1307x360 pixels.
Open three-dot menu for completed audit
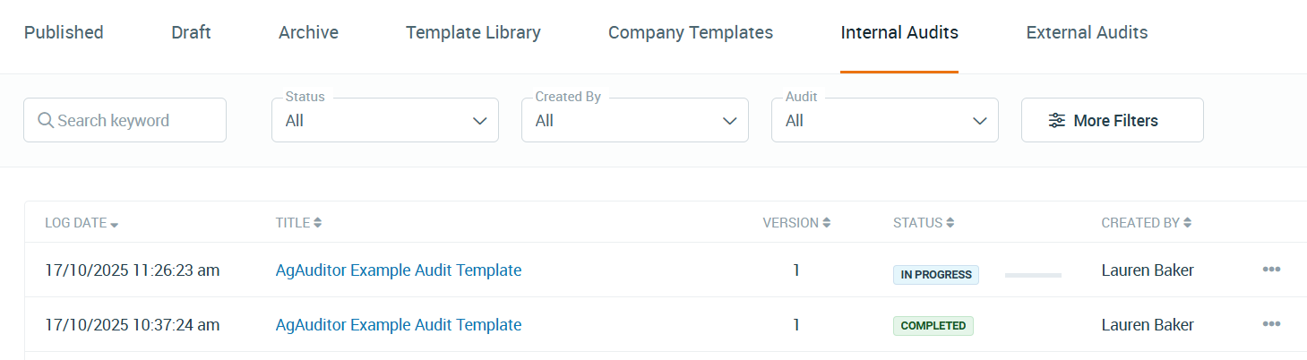tap(1270, 324)
